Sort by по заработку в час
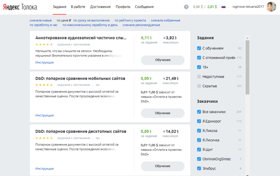This screenshot has width=280, height=176. [x=43, y=25]
